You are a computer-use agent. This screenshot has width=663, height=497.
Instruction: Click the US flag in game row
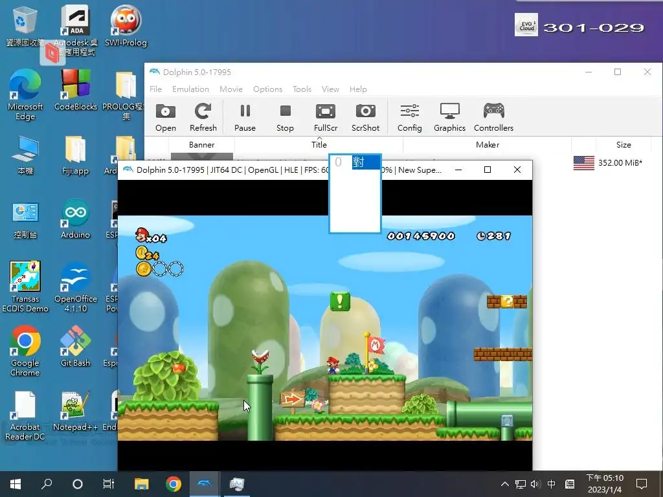pyautogui.click(x=583, y=162)
